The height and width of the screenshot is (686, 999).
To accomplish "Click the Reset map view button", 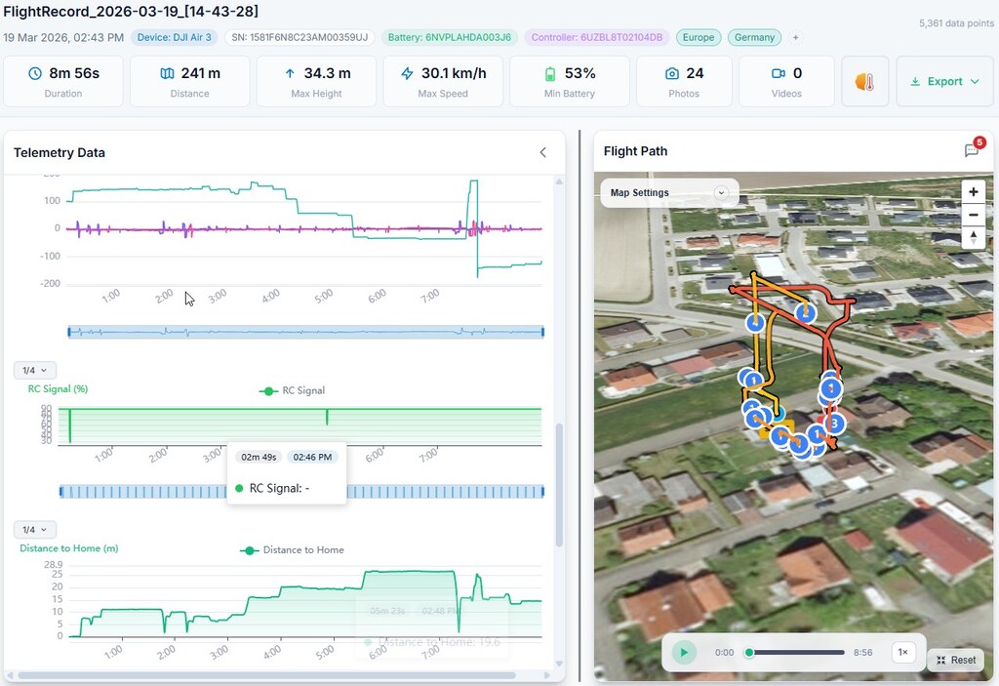I will [955, 660].
